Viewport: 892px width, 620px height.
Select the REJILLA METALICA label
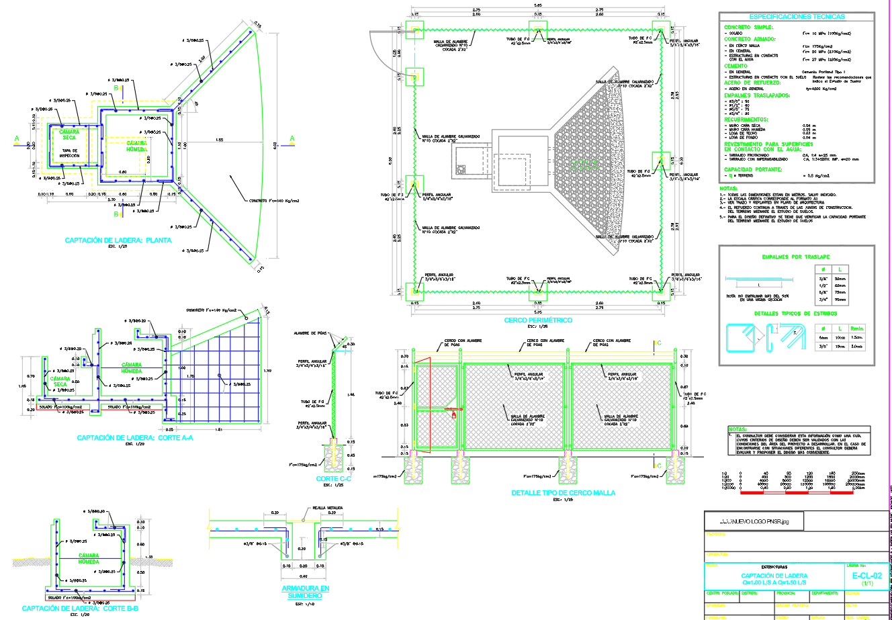coord(328,508)
